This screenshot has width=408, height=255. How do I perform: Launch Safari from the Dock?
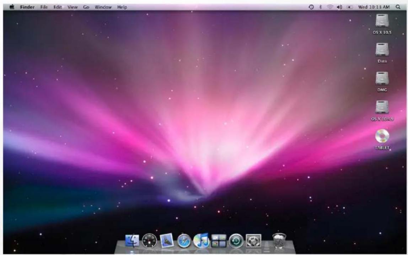tap(184, 241)
